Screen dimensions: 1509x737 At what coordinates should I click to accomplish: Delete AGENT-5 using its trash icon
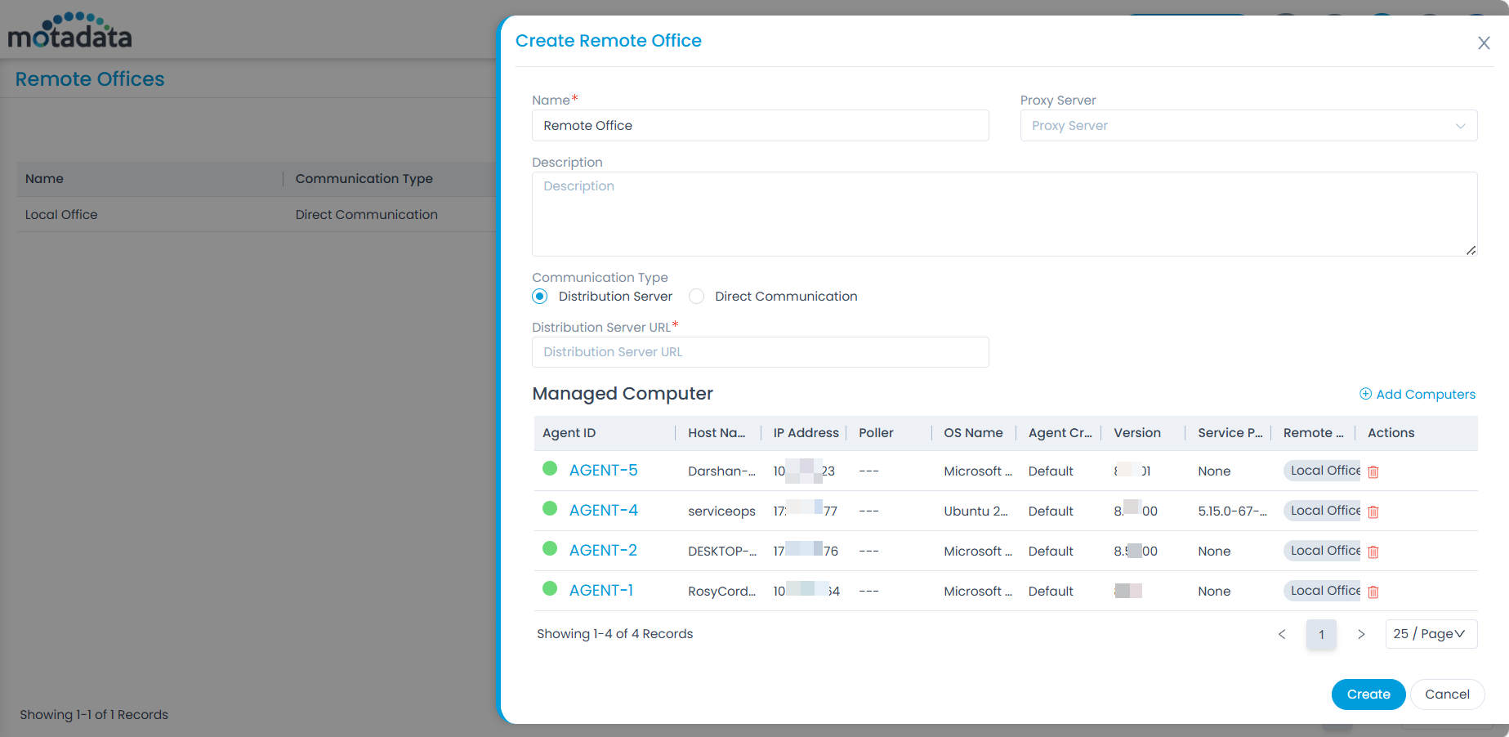[1373, 471]
